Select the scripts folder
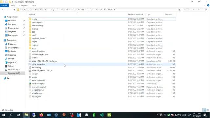 pos(34,42)
